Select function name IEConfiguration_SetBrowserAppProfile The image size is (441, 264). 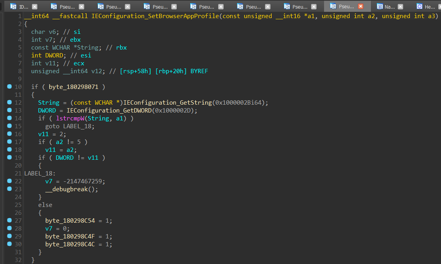coord(155,16)
